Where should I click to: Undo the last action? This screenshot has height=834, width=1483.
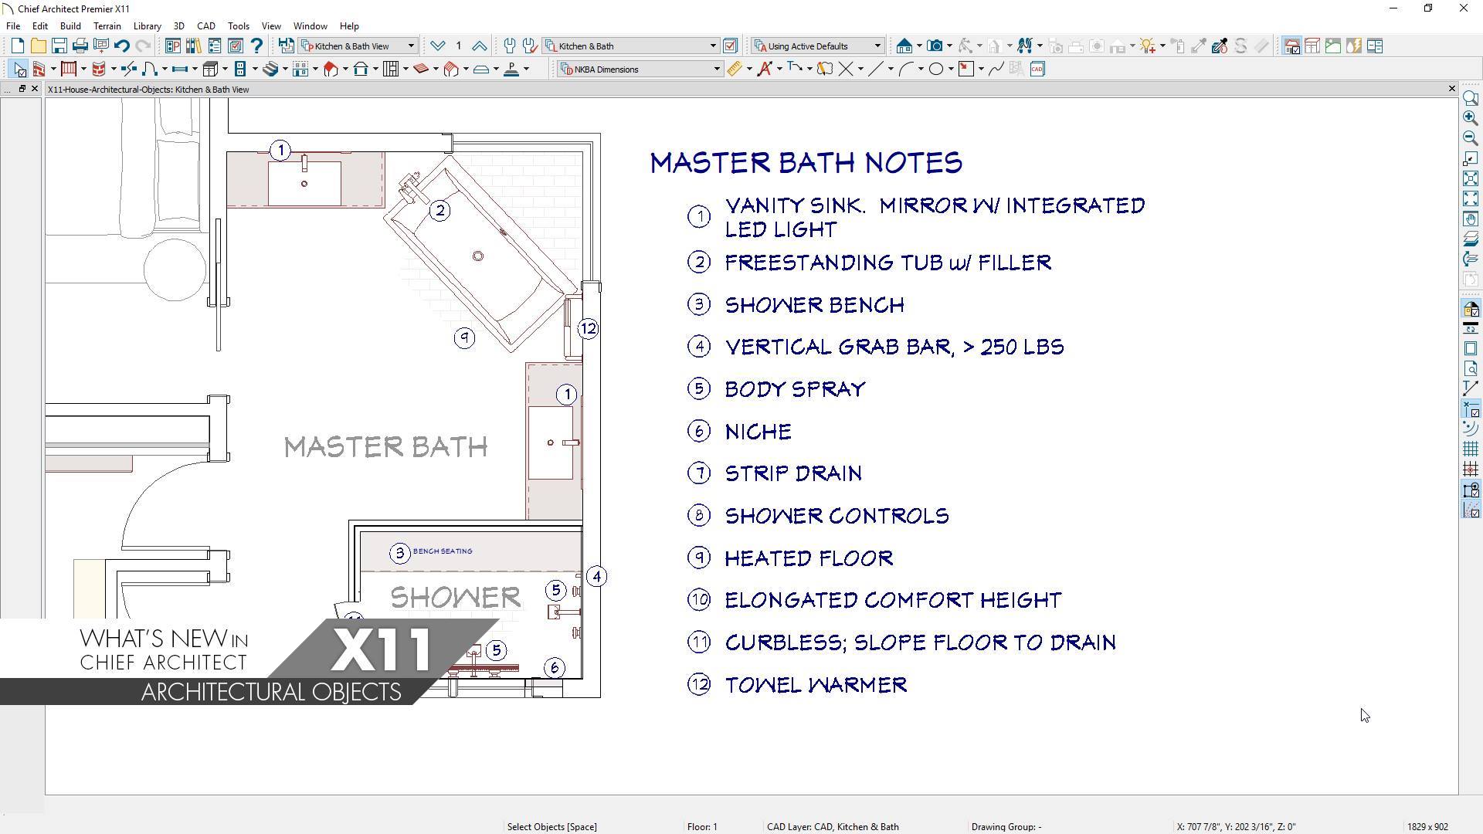(121, 46)
